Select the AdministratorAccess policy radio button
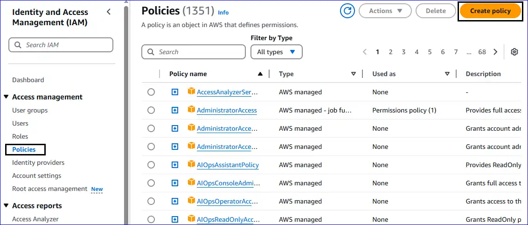This screenshot has width=528, height=225. 151,110
